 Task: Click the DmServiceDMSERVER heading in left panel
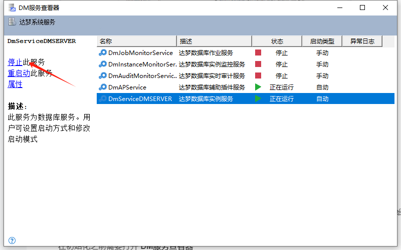pyautogui.click(x=42, y=41)
